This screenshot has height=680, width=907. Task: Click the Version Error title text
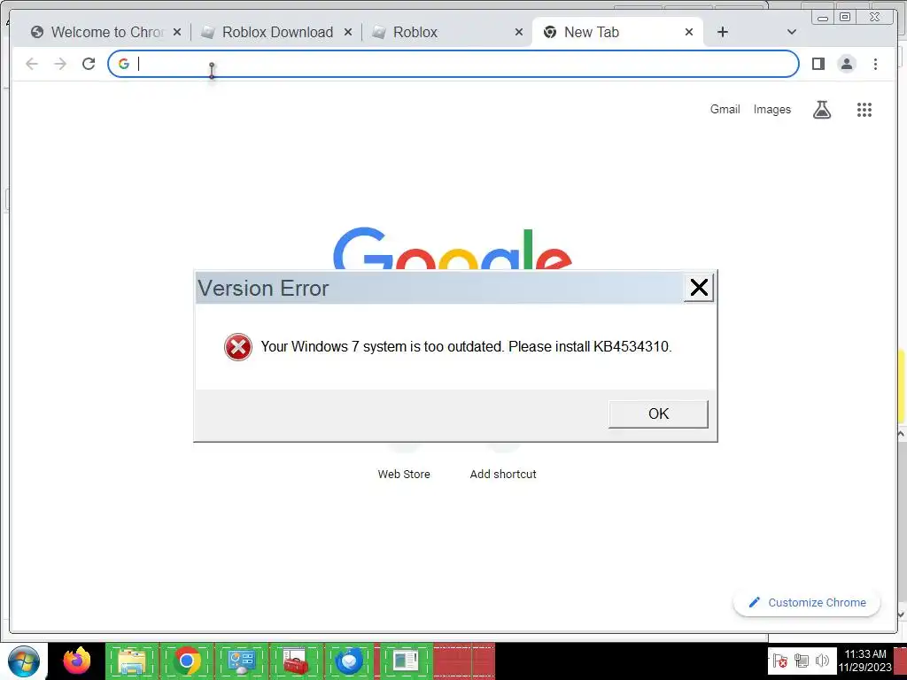263,288
